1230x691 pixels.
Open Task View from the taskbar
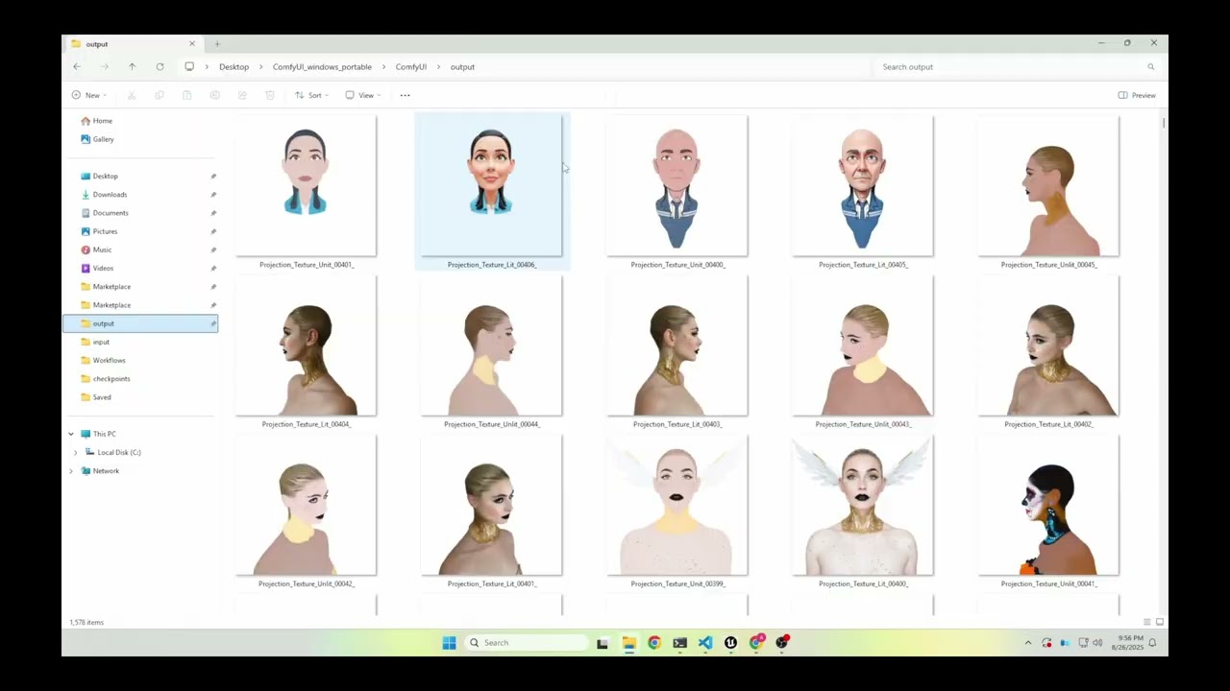point(603,643)
